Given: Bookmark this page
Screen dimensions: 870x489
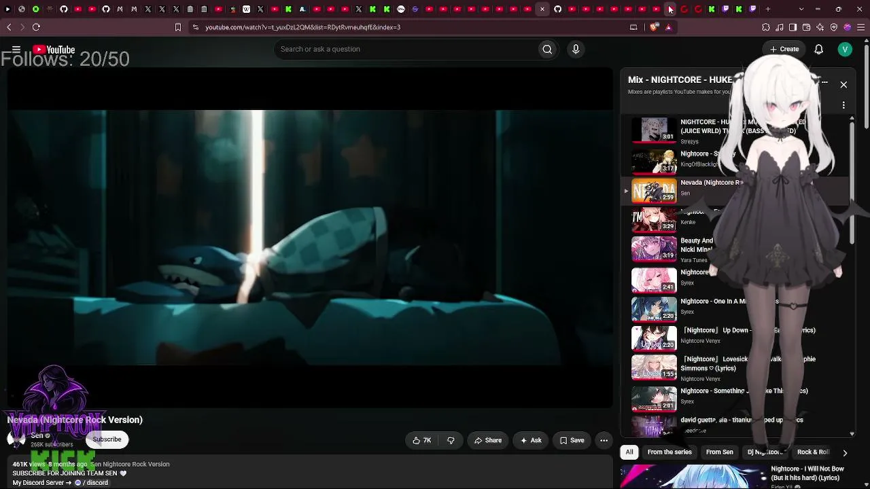Looking at the screenshot, I should pos(178,27).
